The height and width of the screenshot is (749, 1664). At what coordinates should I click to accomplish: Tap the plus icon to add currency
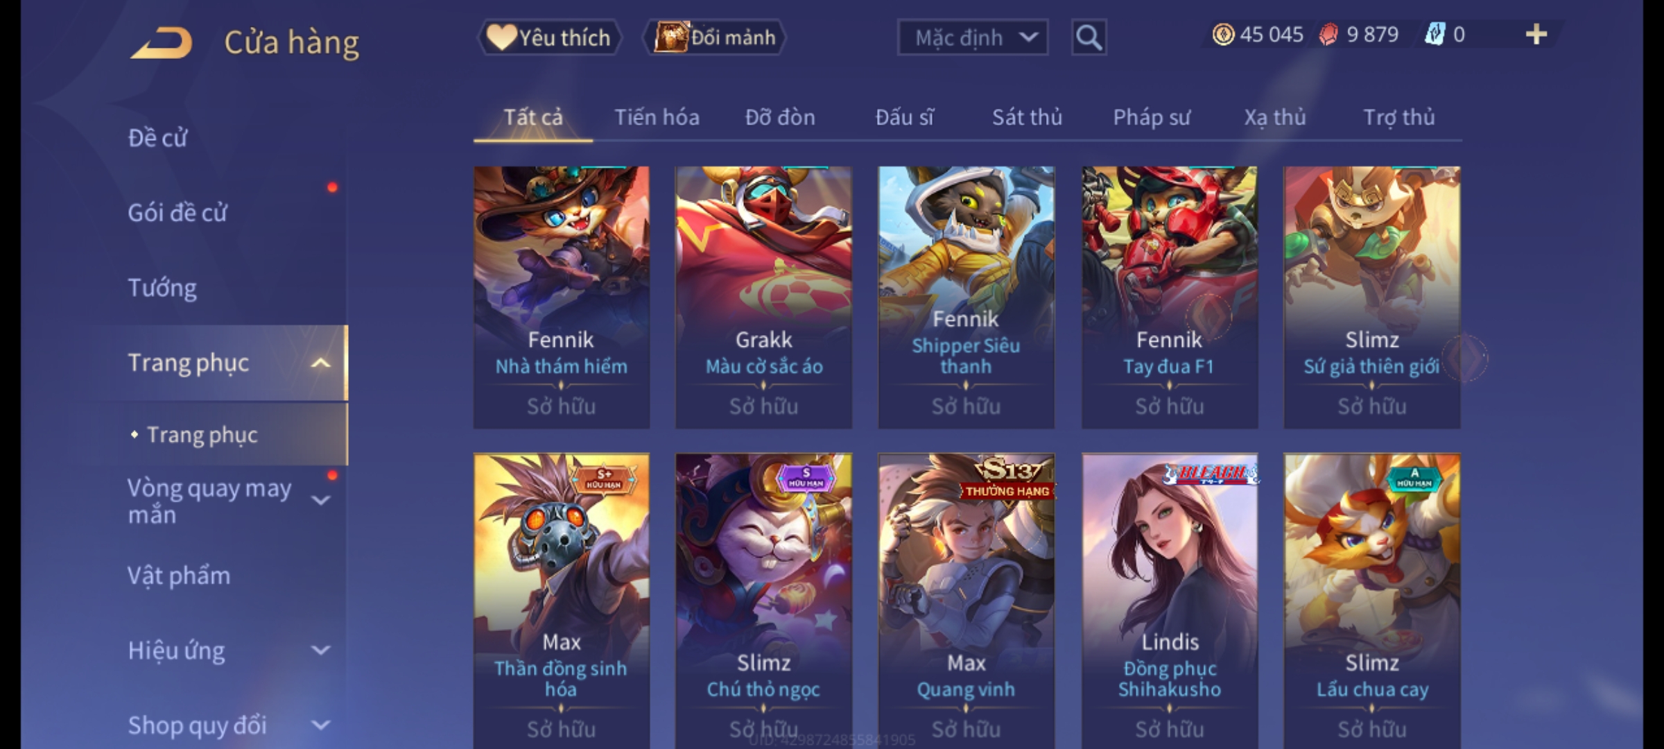[x=1536, y=35]
